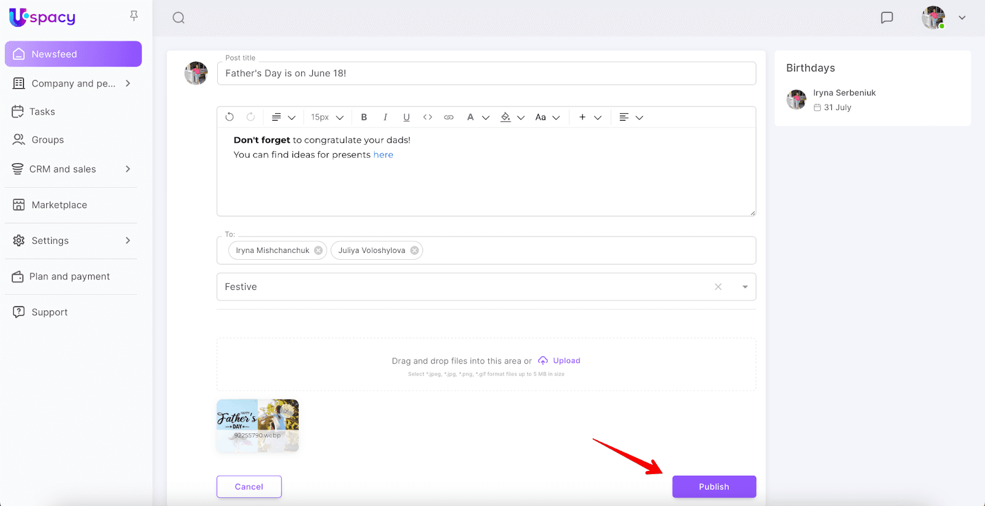Remove Iryna Mishchanchuk from recipients

318,251
